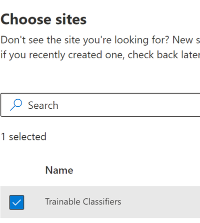
Task: Click the "if you recently created one" line
Action: [100, 55]
